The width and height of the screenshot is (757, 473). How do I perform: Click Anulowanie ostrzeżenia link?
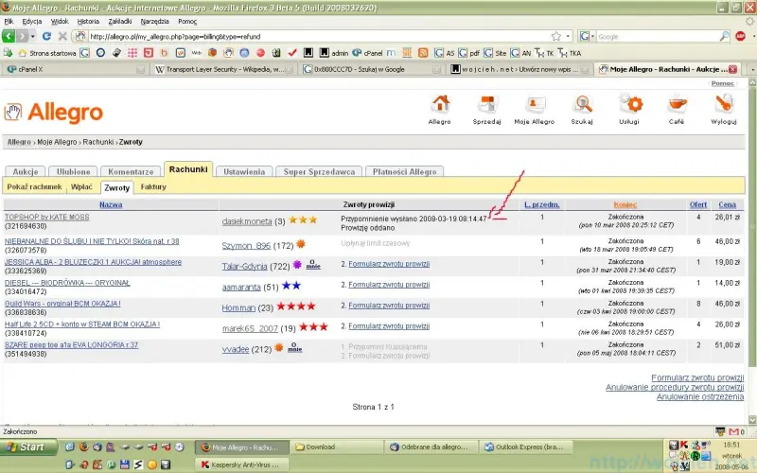699,396
